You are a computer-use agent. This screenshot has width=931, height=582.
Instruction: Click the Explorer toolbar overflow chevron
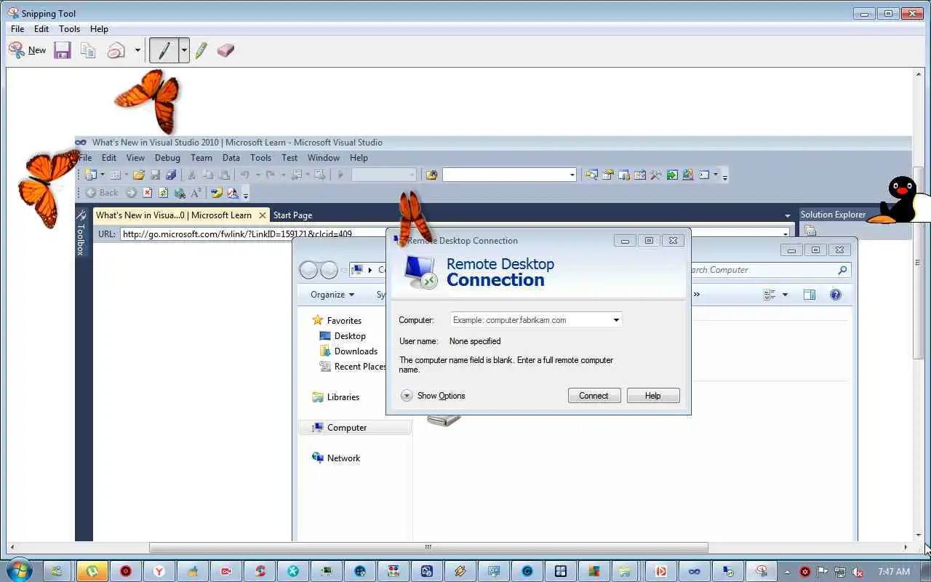pos(696,295)
